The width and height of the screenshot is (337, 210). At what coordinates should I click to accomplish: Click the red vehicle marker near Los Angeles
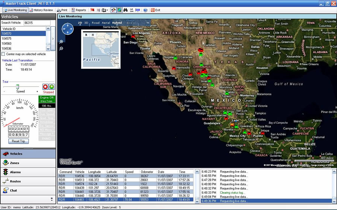pyautogui.click(x=133, y=36)
